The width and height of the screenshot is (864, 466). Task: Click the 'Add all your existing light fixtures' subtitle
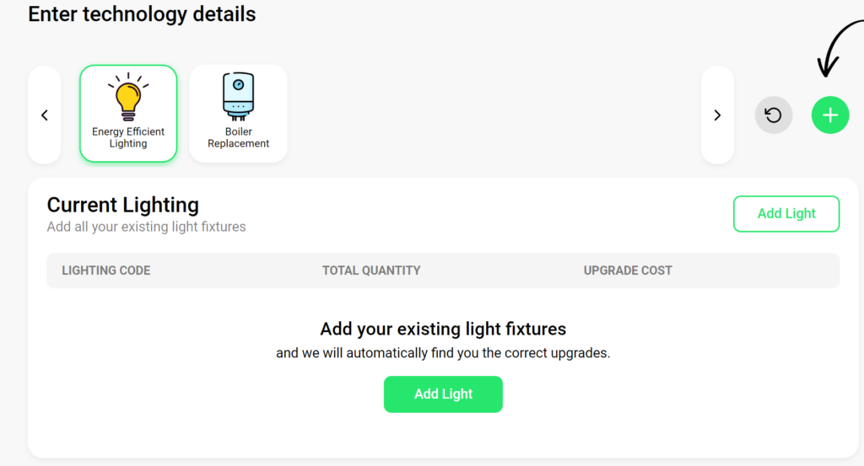(x=146, y=227)
